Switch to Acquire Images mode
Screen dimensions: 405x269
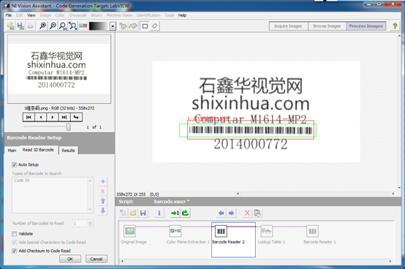click(288, 26)
